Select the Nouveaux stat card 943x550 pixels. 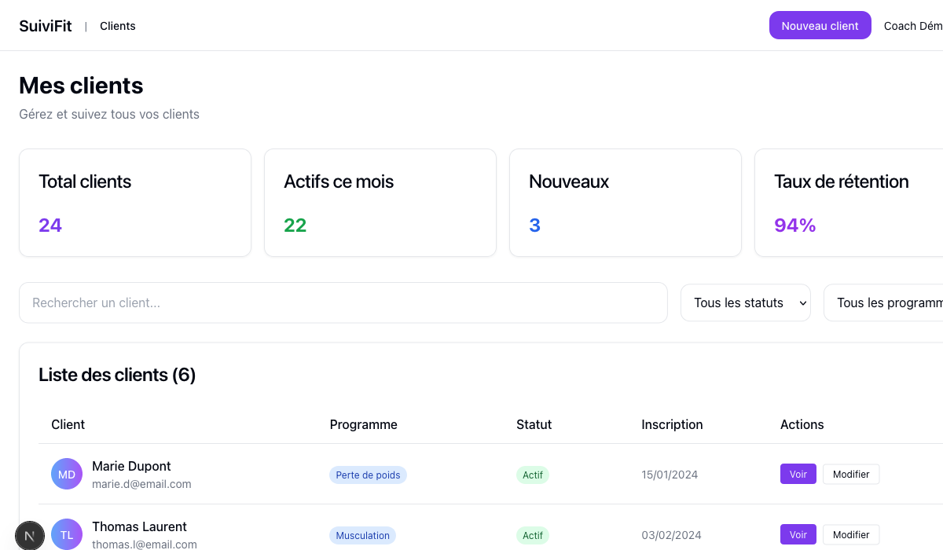(x=626, y=203)
